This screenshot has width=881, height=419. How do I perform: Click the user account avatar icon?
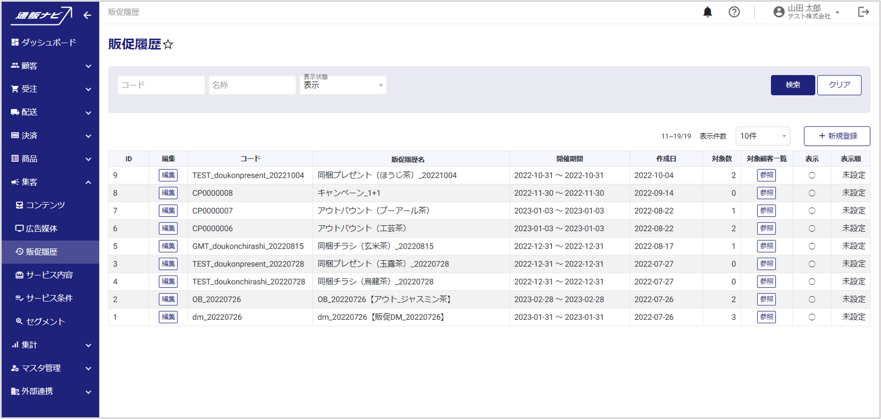pyautogui.click(x=779, y=12)
